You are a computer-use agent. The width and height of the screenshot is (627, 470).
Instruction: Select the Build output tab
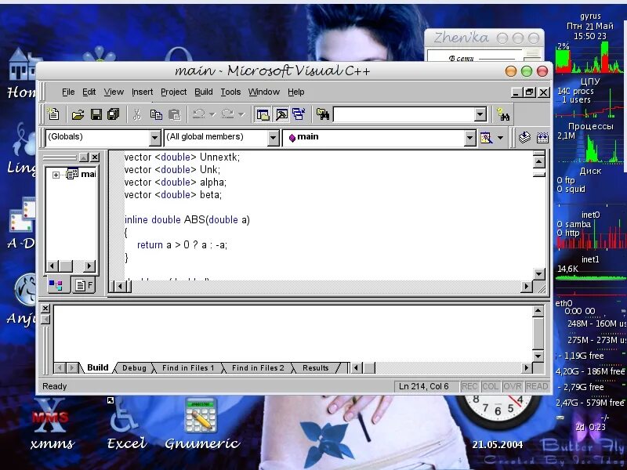click(x=97, y=367)
